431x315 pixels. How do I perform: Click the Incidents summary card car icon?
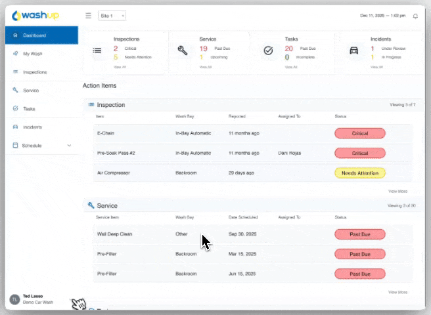tap(353, 51)
